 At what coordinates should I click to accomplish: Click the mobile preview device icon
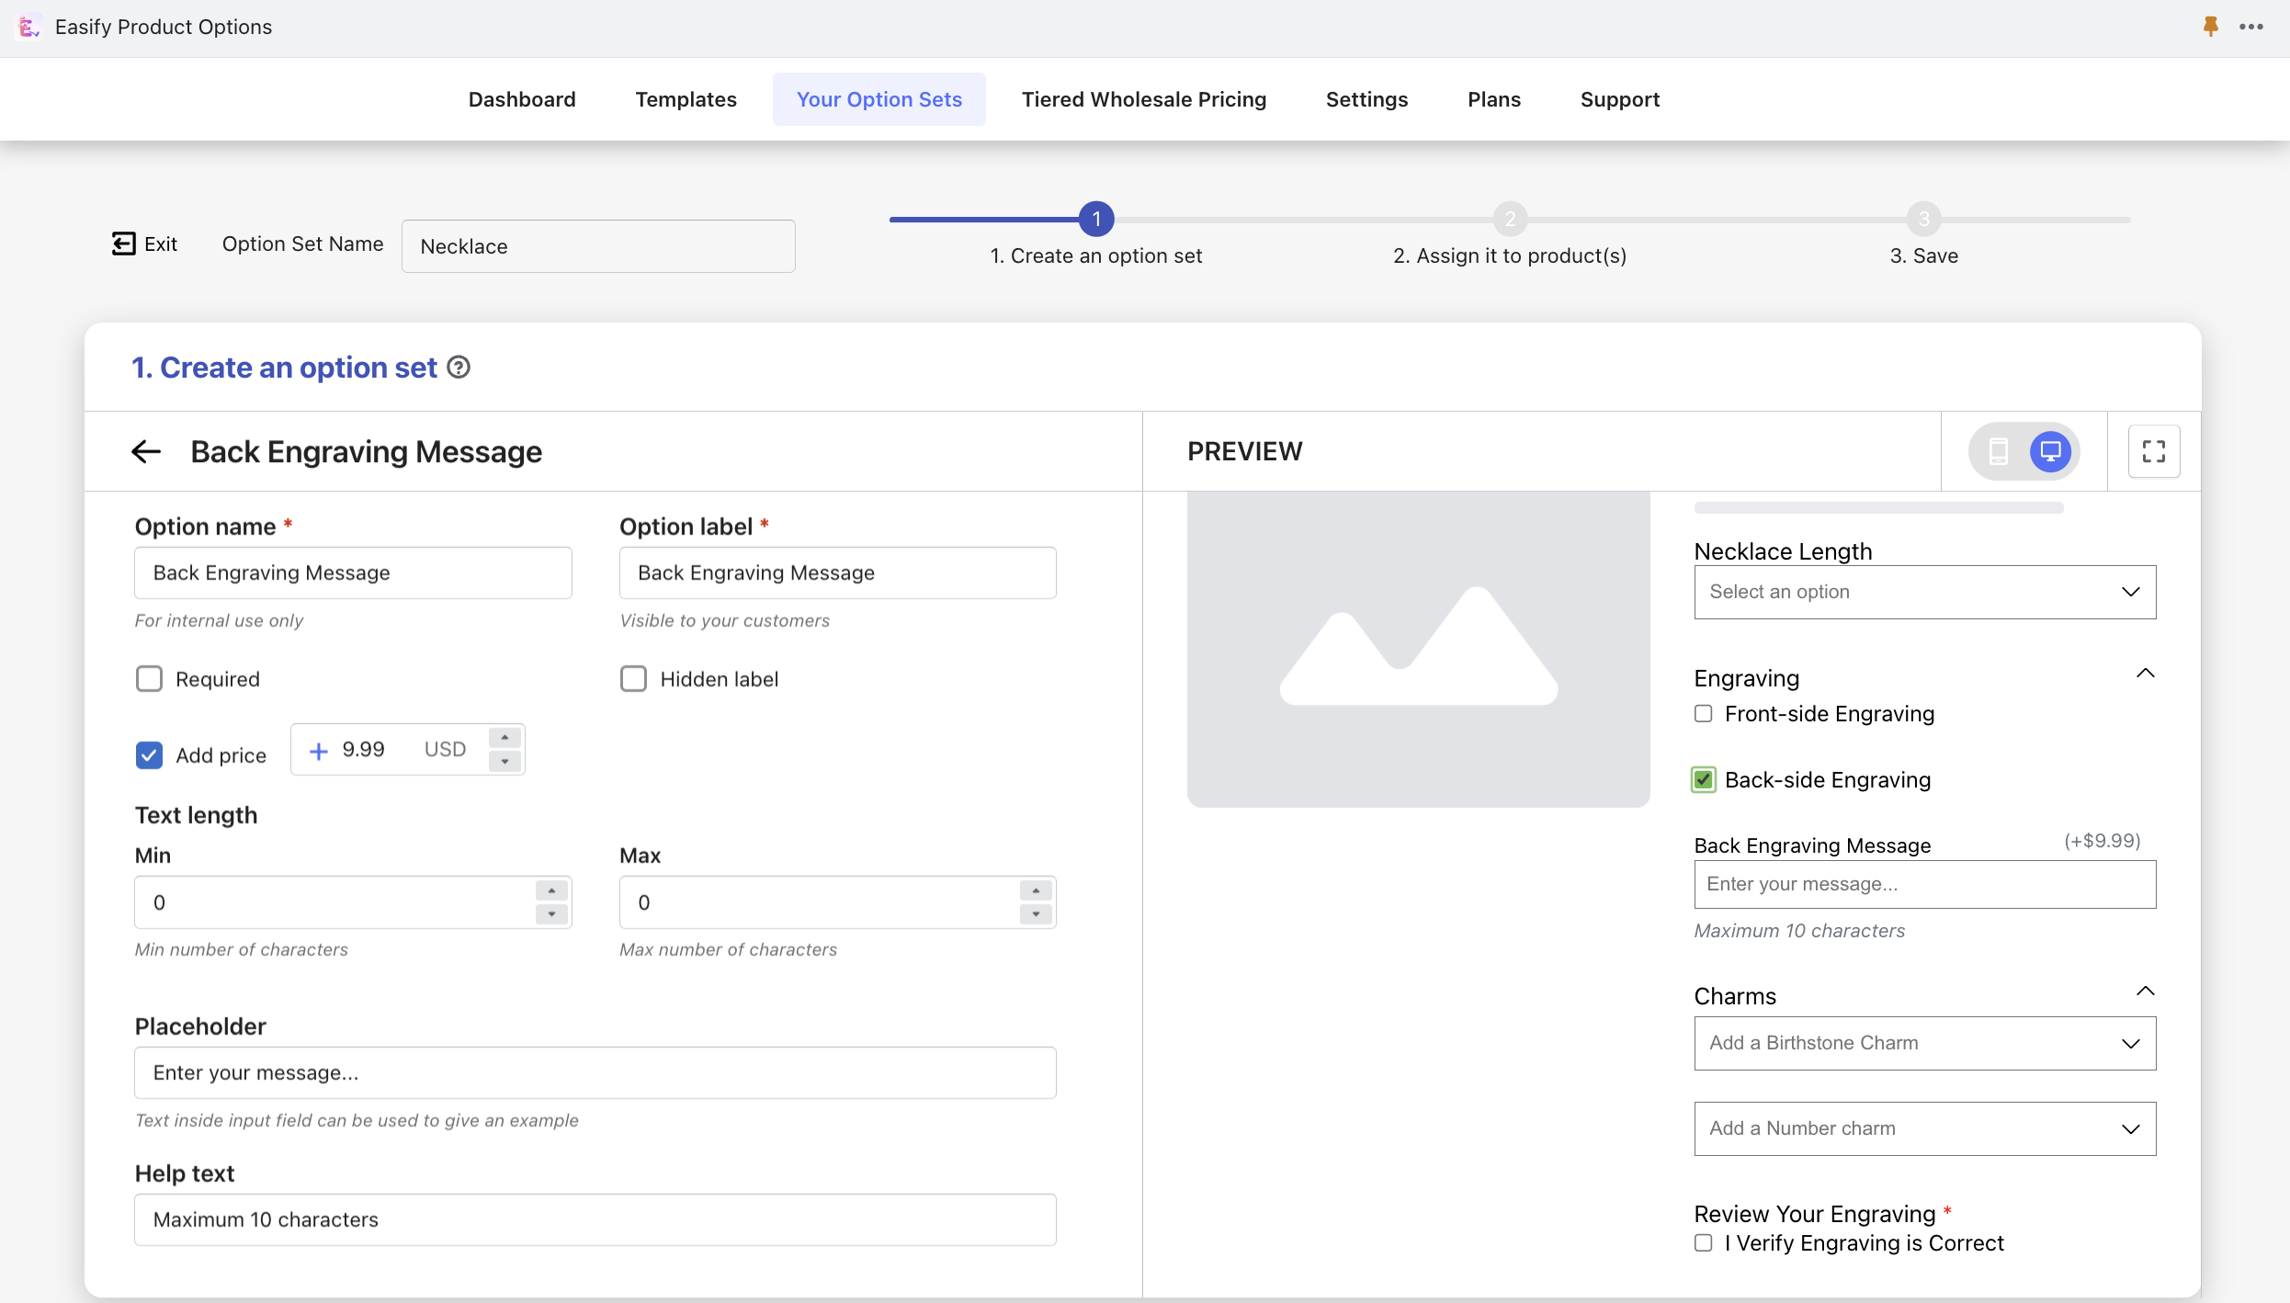pyautogui.click(x=1998, y=452)
